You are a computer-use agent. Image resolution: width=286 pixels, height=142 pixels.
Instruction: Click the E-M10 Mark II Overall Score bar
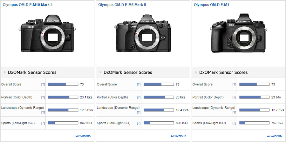pyautogui.click(x=63, y=85)
